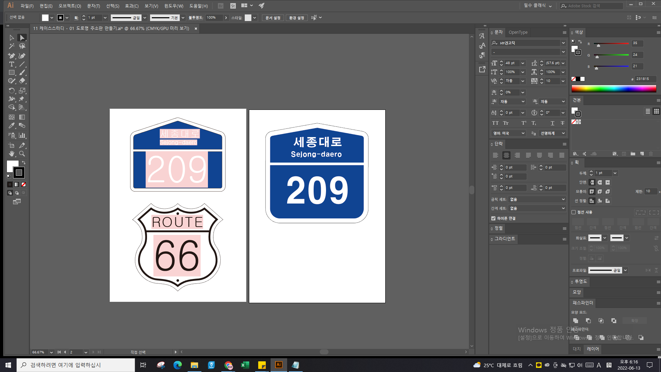
Task: Open the anti-aliasing 선명하게 dropdown
Action: point(552,133)
